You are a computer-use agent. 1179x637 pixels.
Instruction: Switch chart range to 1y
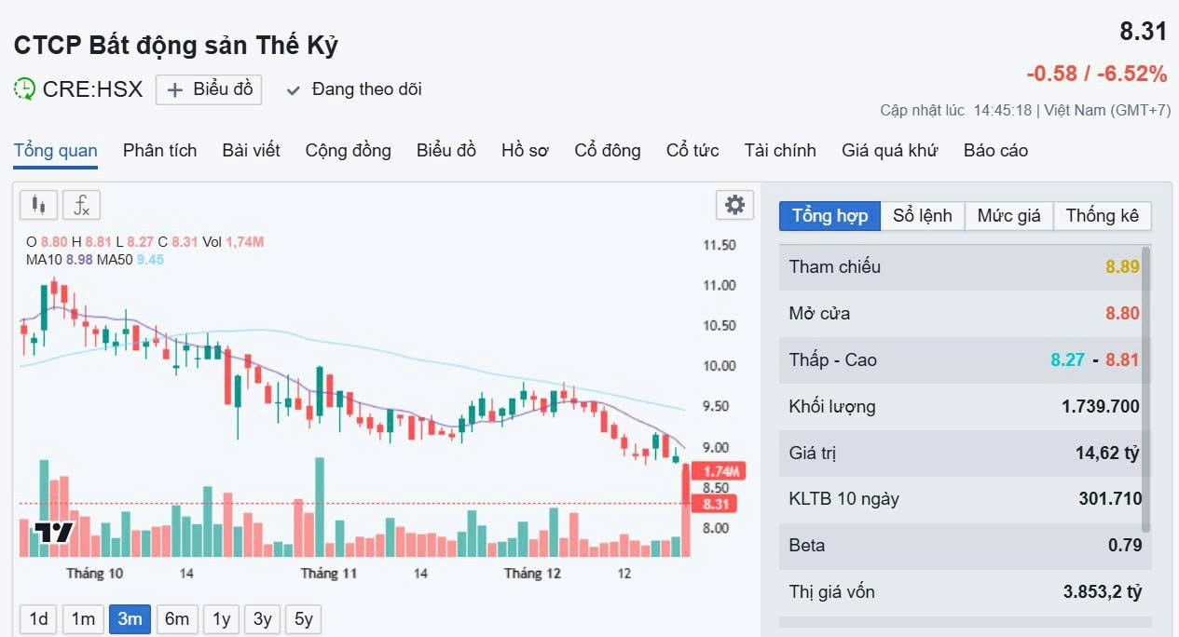(x=221, y=618)
